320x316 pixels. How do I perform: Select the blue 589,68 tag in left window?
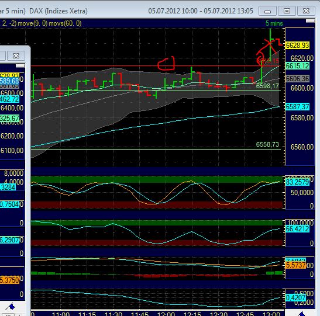[x=9, y=81]
